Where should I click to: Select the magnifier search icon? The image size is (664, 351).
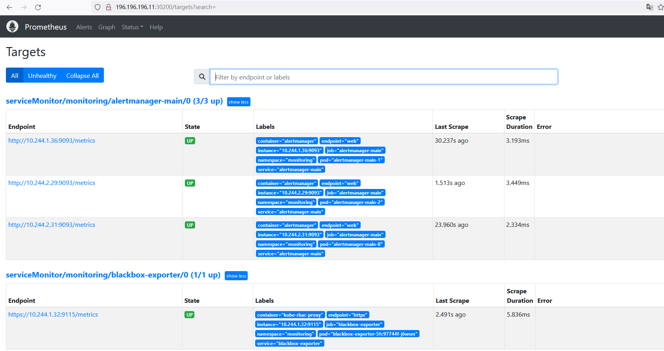click(x=202, y=77)
